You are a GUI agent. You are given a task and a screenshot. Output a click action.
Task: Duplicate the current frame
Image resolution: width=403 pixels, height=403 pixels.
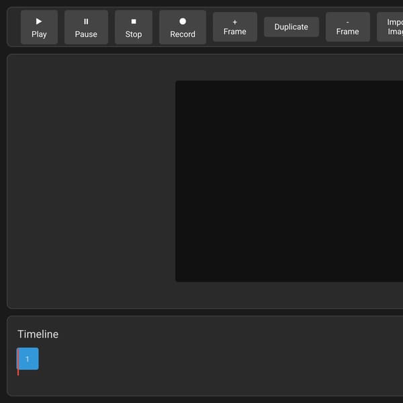292,27
